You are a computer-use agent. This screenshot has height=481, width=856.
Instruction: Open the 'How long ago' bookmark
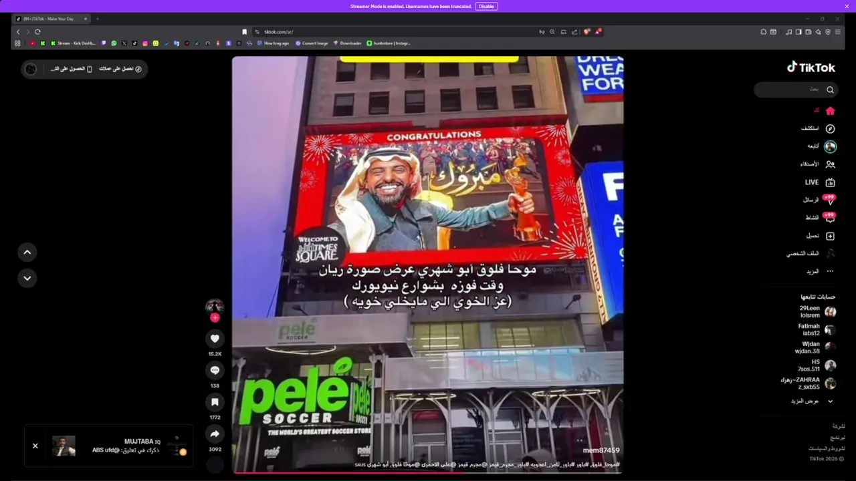(273, 43)
